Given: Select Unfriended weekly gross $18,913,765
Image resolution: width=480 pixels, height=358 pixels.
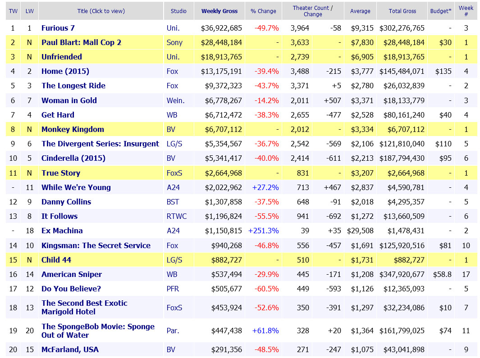Looking at the screenshot, I should tap(221, 57).
